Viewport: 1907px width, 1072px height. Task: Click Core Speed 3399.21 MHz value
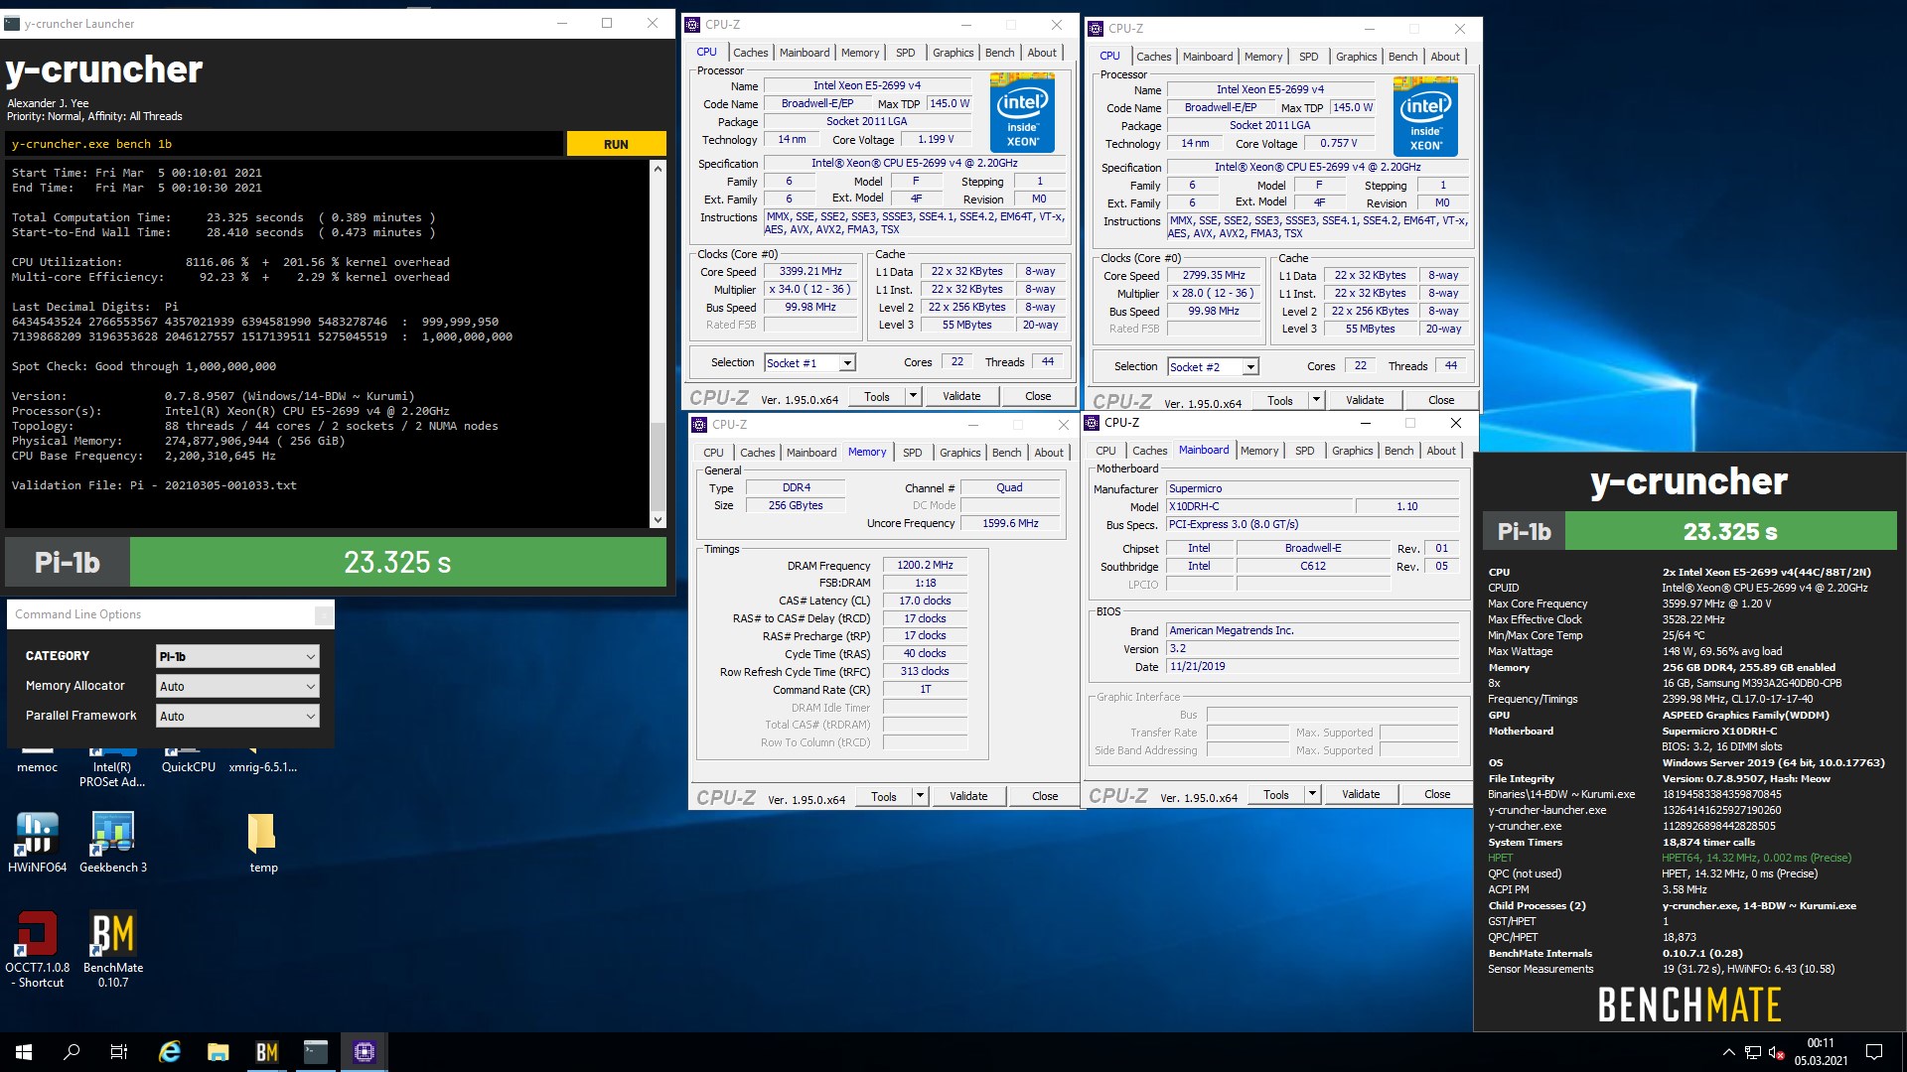point(811,271)
